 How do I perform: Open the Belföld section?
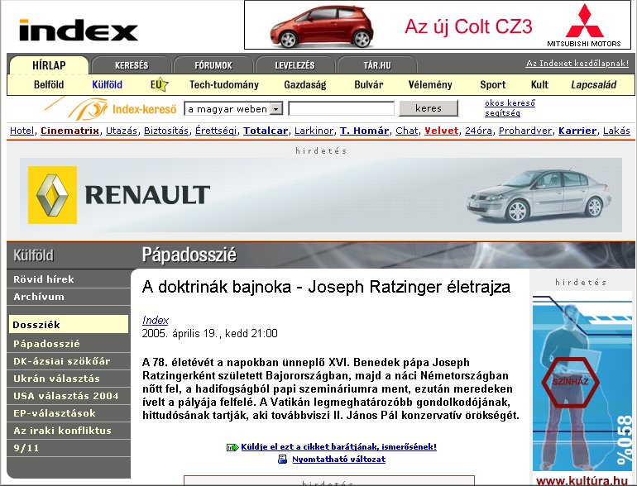[49, 84]
